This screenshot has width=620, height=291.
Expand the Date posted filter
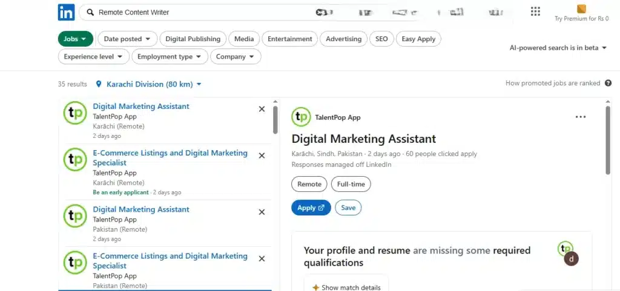tap(128, 39)
